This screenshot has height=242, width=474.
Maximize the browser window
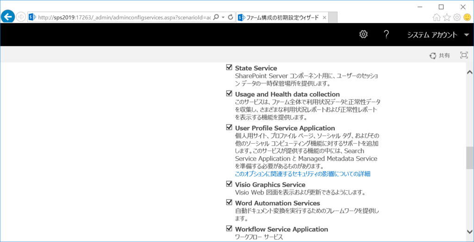pos(441,6)
